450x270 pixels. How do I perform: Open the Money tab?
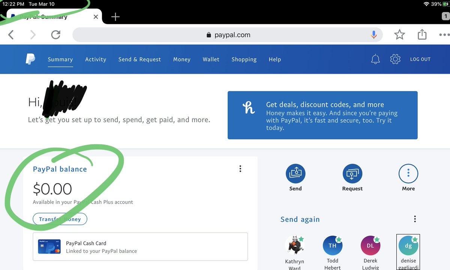tap(182, 59)
